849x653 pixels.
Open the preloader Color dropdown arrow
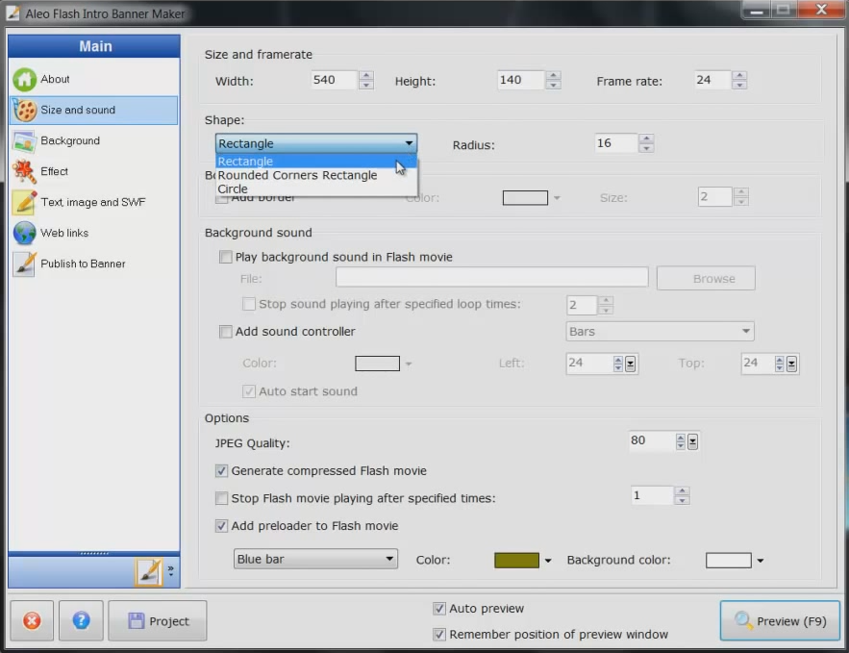click(548, 561)
